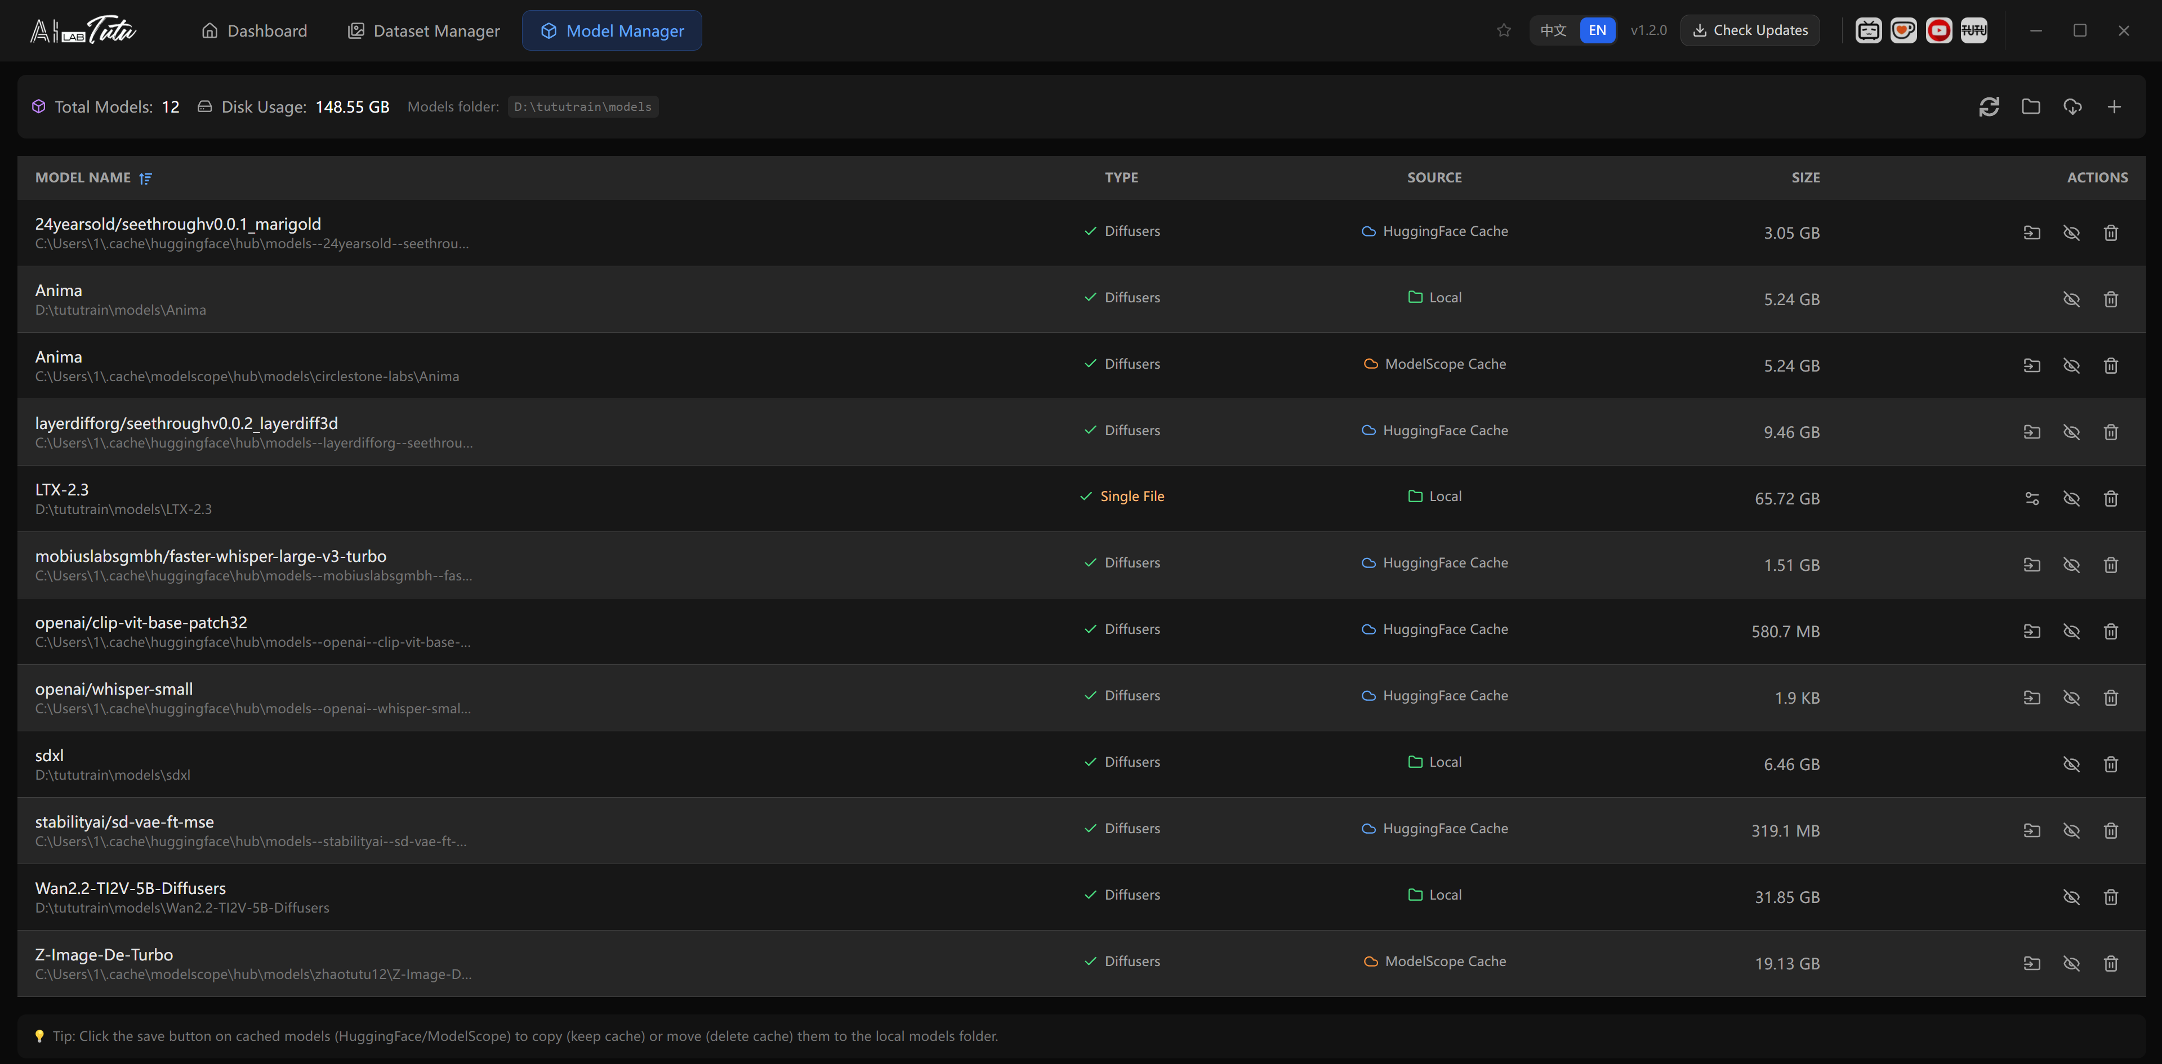Delete the 24yearsold/seethrough marigold model
Viewport: 2162px width, 1064px height.
pos(2110,233)
